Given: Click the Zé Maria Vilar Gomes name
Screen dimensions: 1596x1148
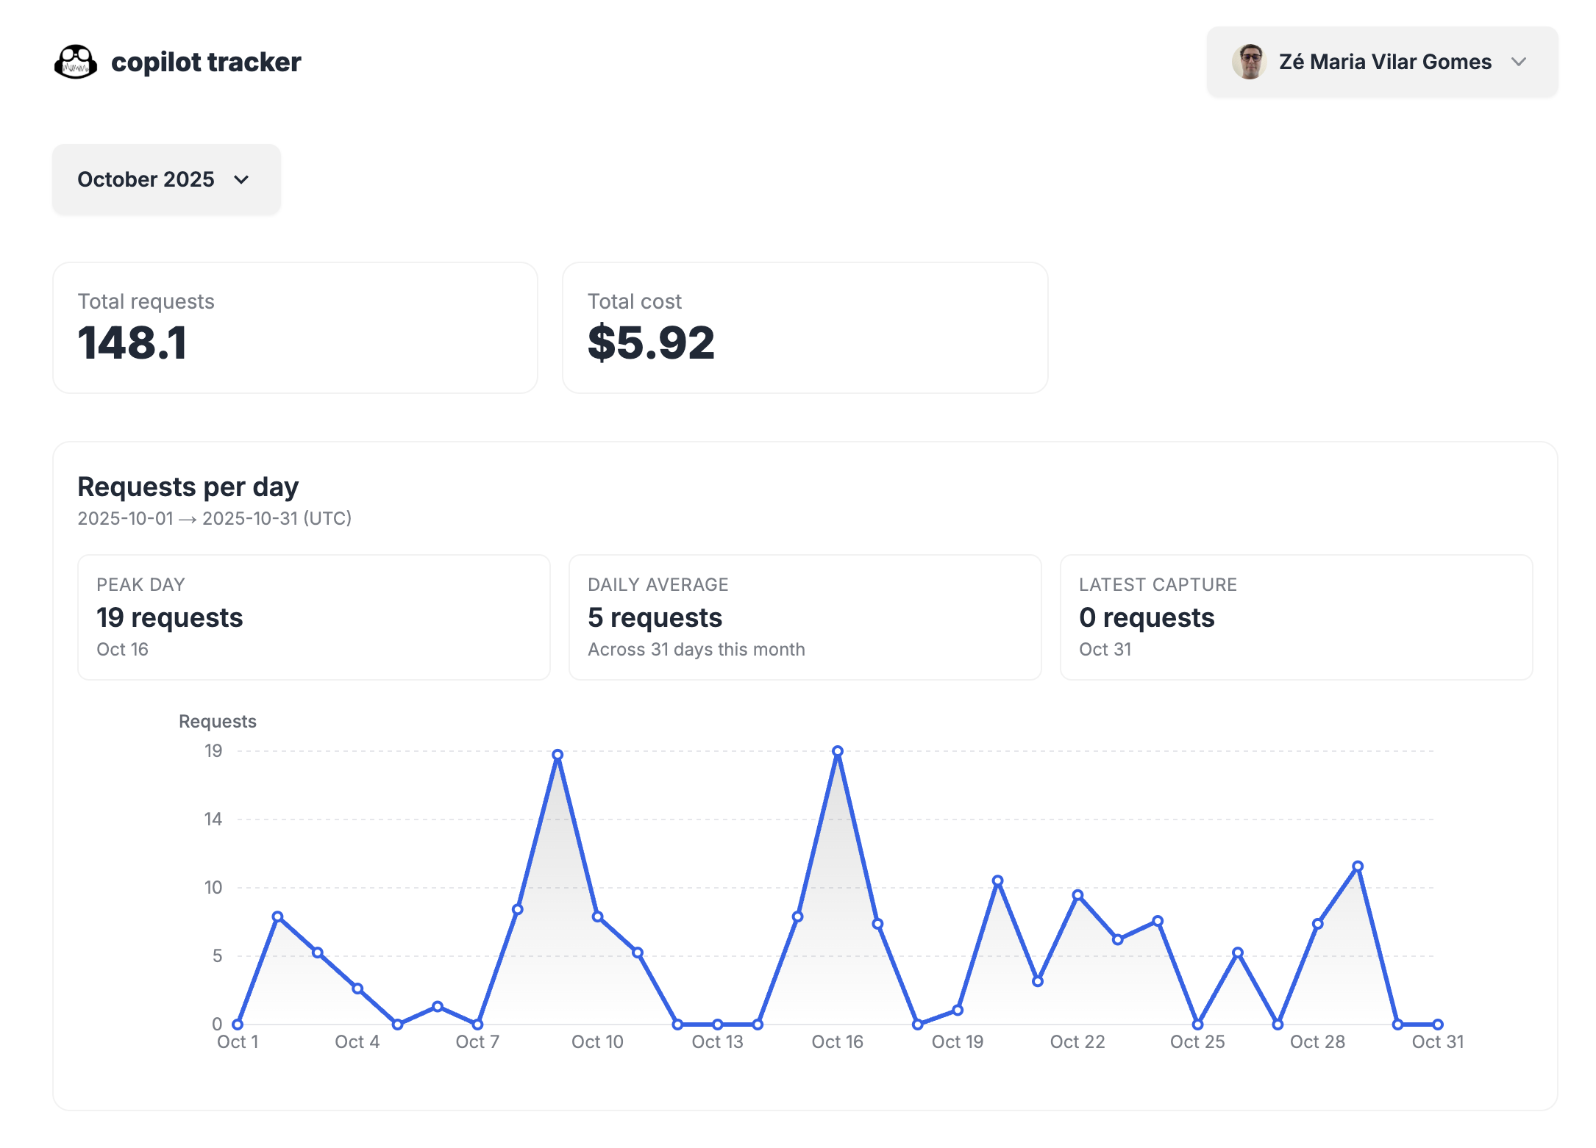Looking at the screenshot, I should pyautogui.click(x=1384, y=62).
